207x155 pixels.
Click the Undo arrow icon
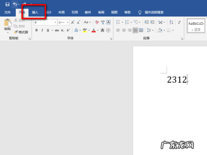tap(15, 4)
